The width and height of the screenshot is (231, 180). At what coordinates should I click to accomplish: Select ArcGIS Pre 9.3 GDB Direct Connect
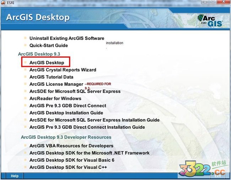pos(68,106)
